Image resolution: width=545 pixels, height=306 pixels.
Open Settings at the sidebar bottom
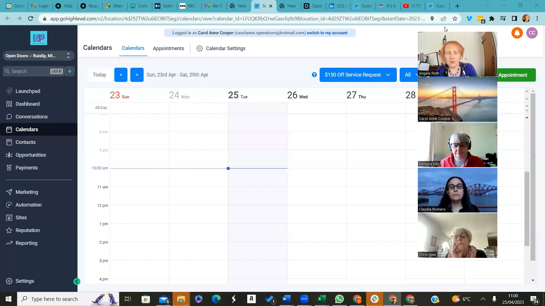pos(25,281)
